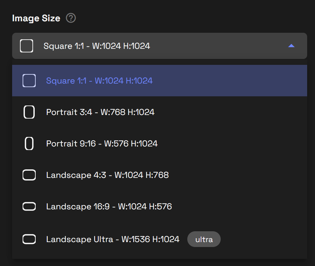
Task: Click the Landscape 16:9 aspect ratio shape icon
Action: pos(29,206)
